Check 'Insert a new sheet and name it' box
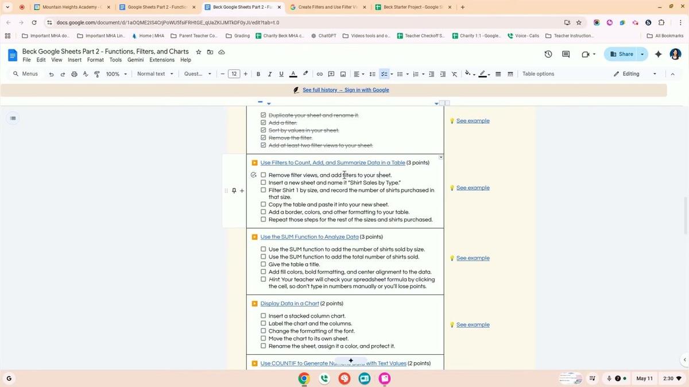This screenshot has height=387, width=689. (x=264, y=183)
